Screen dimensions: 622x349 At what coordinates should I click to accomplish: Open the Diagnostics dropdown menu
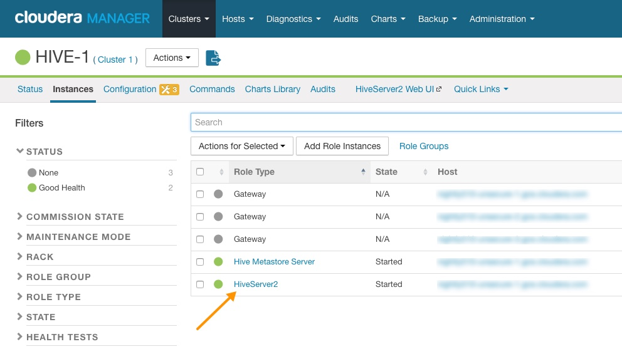click(x=293, y=19)
